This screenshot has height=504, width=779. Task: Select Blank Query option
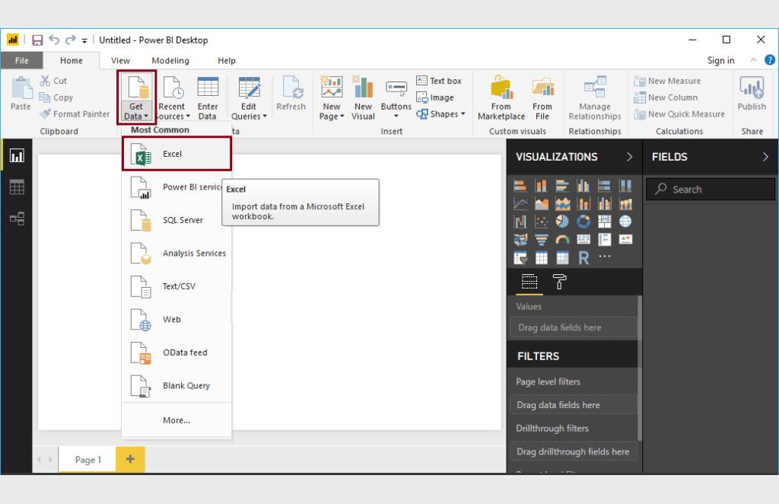tap(176, 386)
